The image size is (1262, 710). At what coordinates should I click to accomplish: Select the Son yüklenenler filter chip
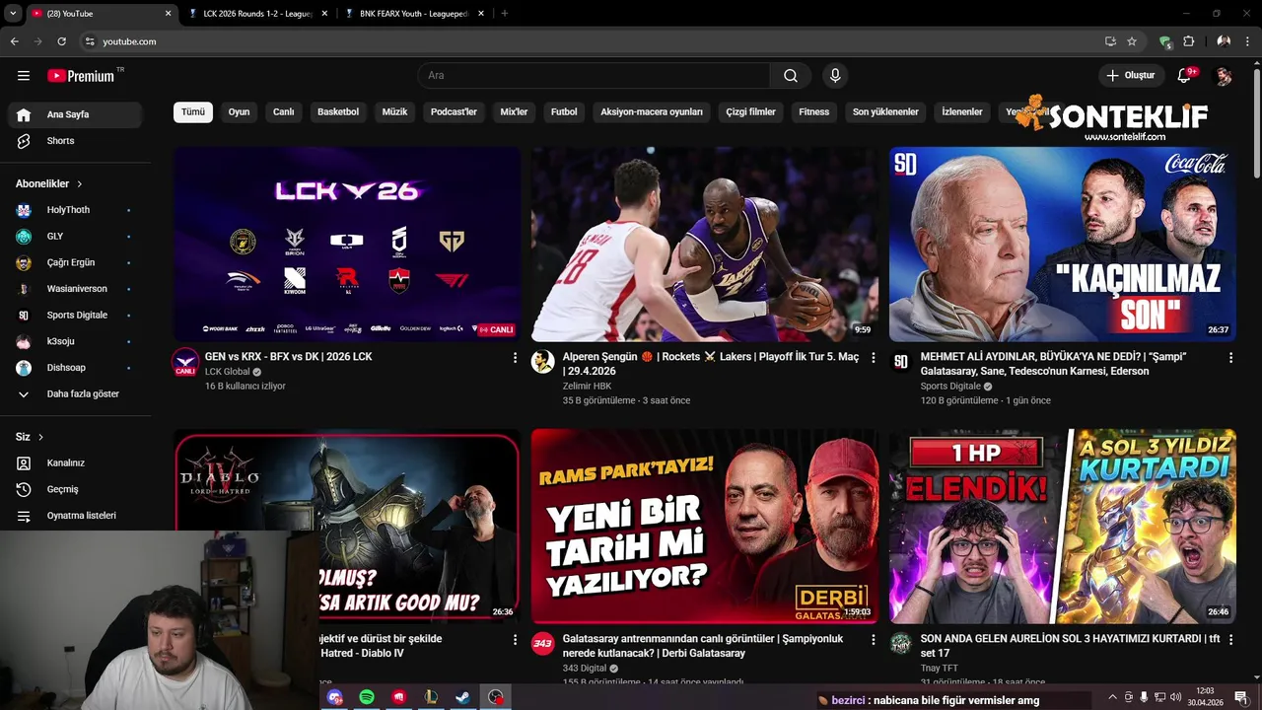[x=885, y=112]
